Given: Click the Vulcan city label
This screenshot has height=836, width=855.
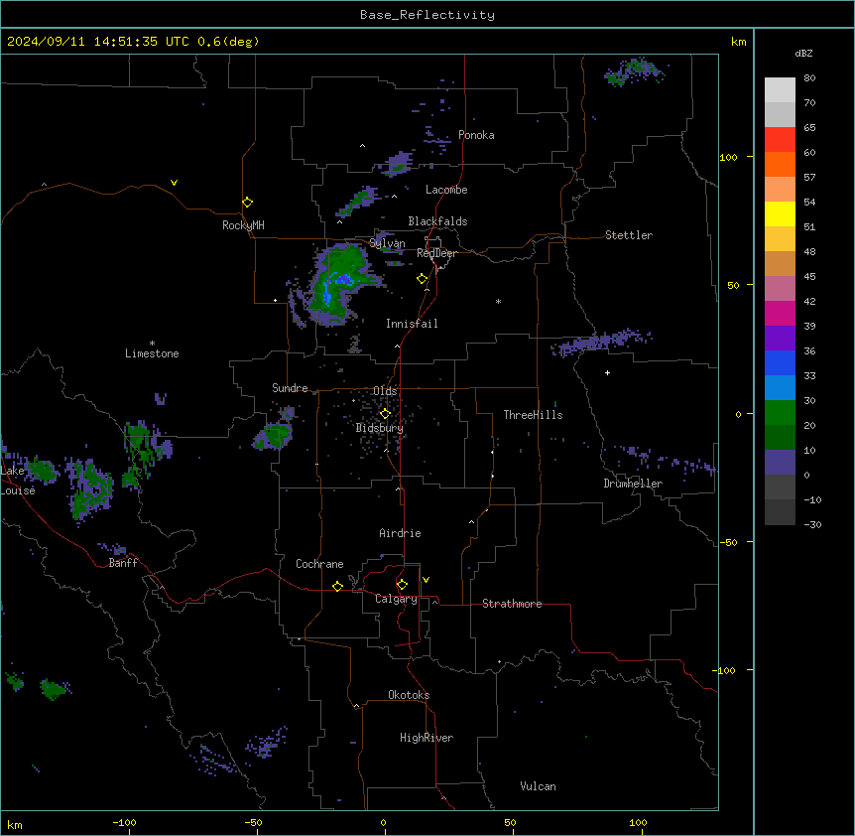Looking at the screenshot, I should pos(538,786).
